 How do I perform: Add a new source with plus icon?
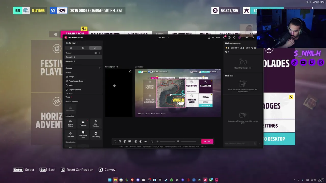coord(100,68)
